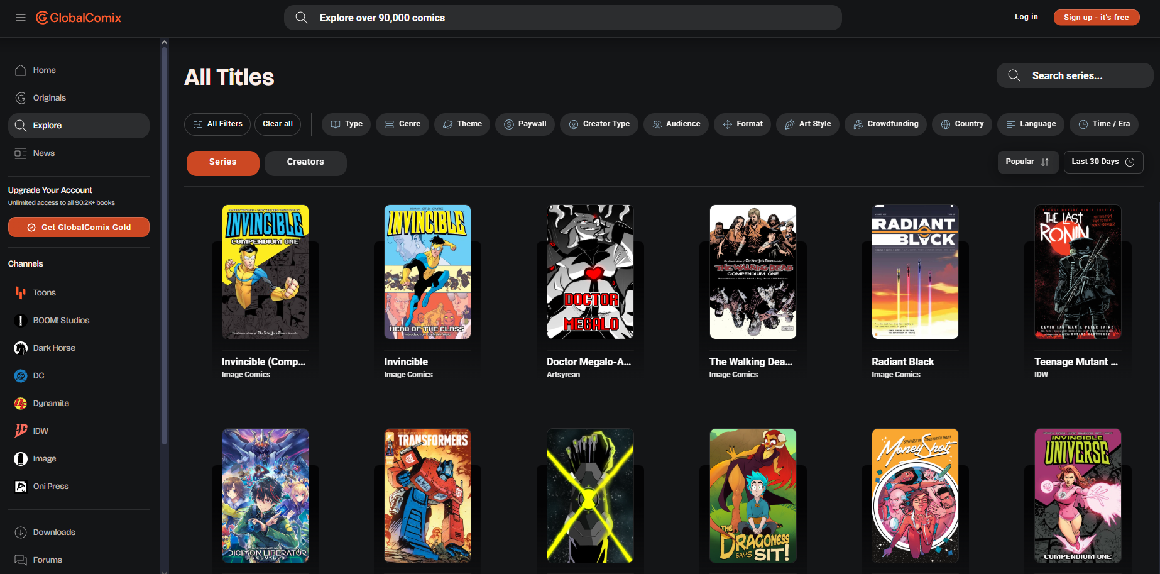Open the Format filter dropdown
Viewport: 1160px width, 574px height.
pyautogui.click(x=742, y=124)
